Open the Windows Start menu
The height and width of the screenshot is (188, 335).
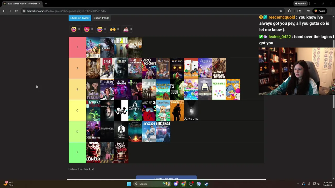click(129, 184)
